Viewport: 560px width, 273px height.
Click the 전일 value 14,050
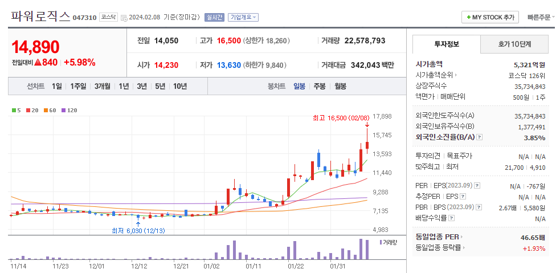(166, 40)
